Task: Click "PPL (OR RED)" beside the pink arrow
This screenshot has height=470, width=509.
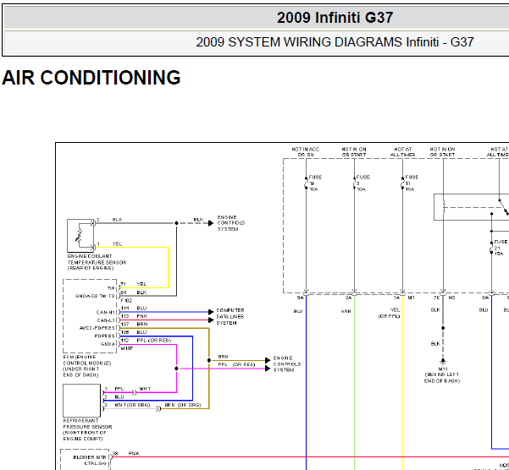Action: tap(236, 364)
